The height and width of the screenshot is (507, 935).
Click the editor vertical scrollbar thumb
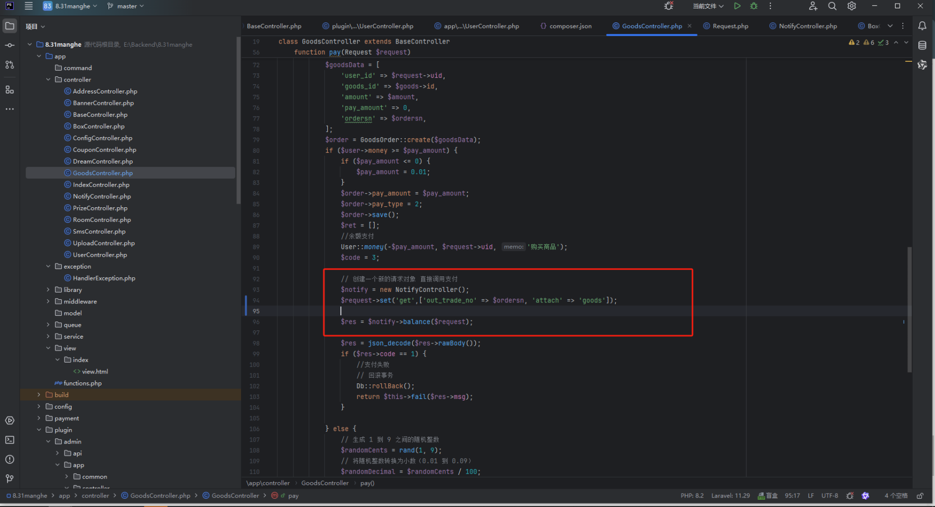coord(910,310)
